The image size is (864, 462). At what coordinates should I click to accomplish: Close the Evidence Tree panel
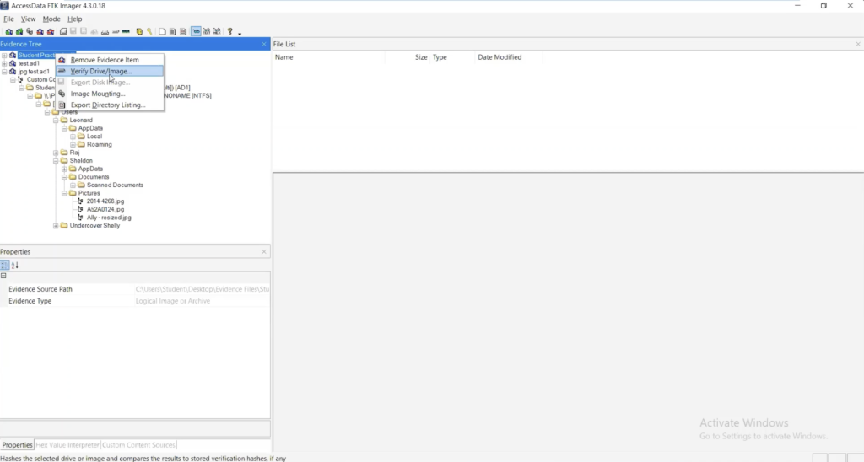tap(264, 44)
